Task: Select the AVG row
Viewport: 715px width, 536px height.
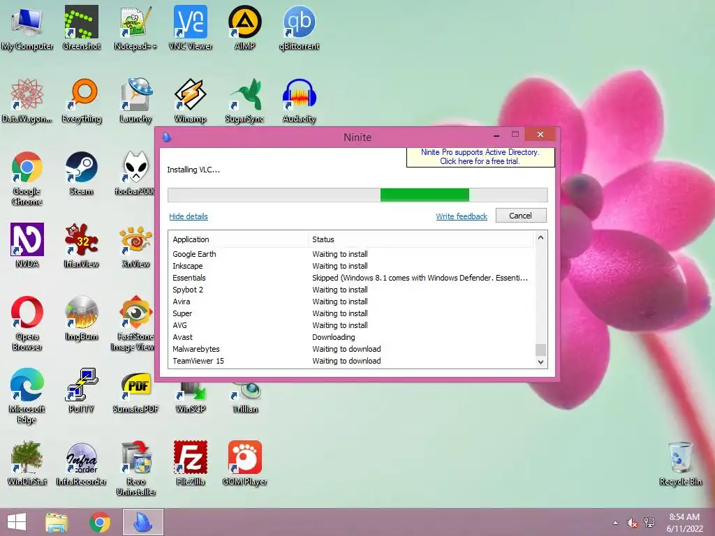Action: (x=352, y=325)
